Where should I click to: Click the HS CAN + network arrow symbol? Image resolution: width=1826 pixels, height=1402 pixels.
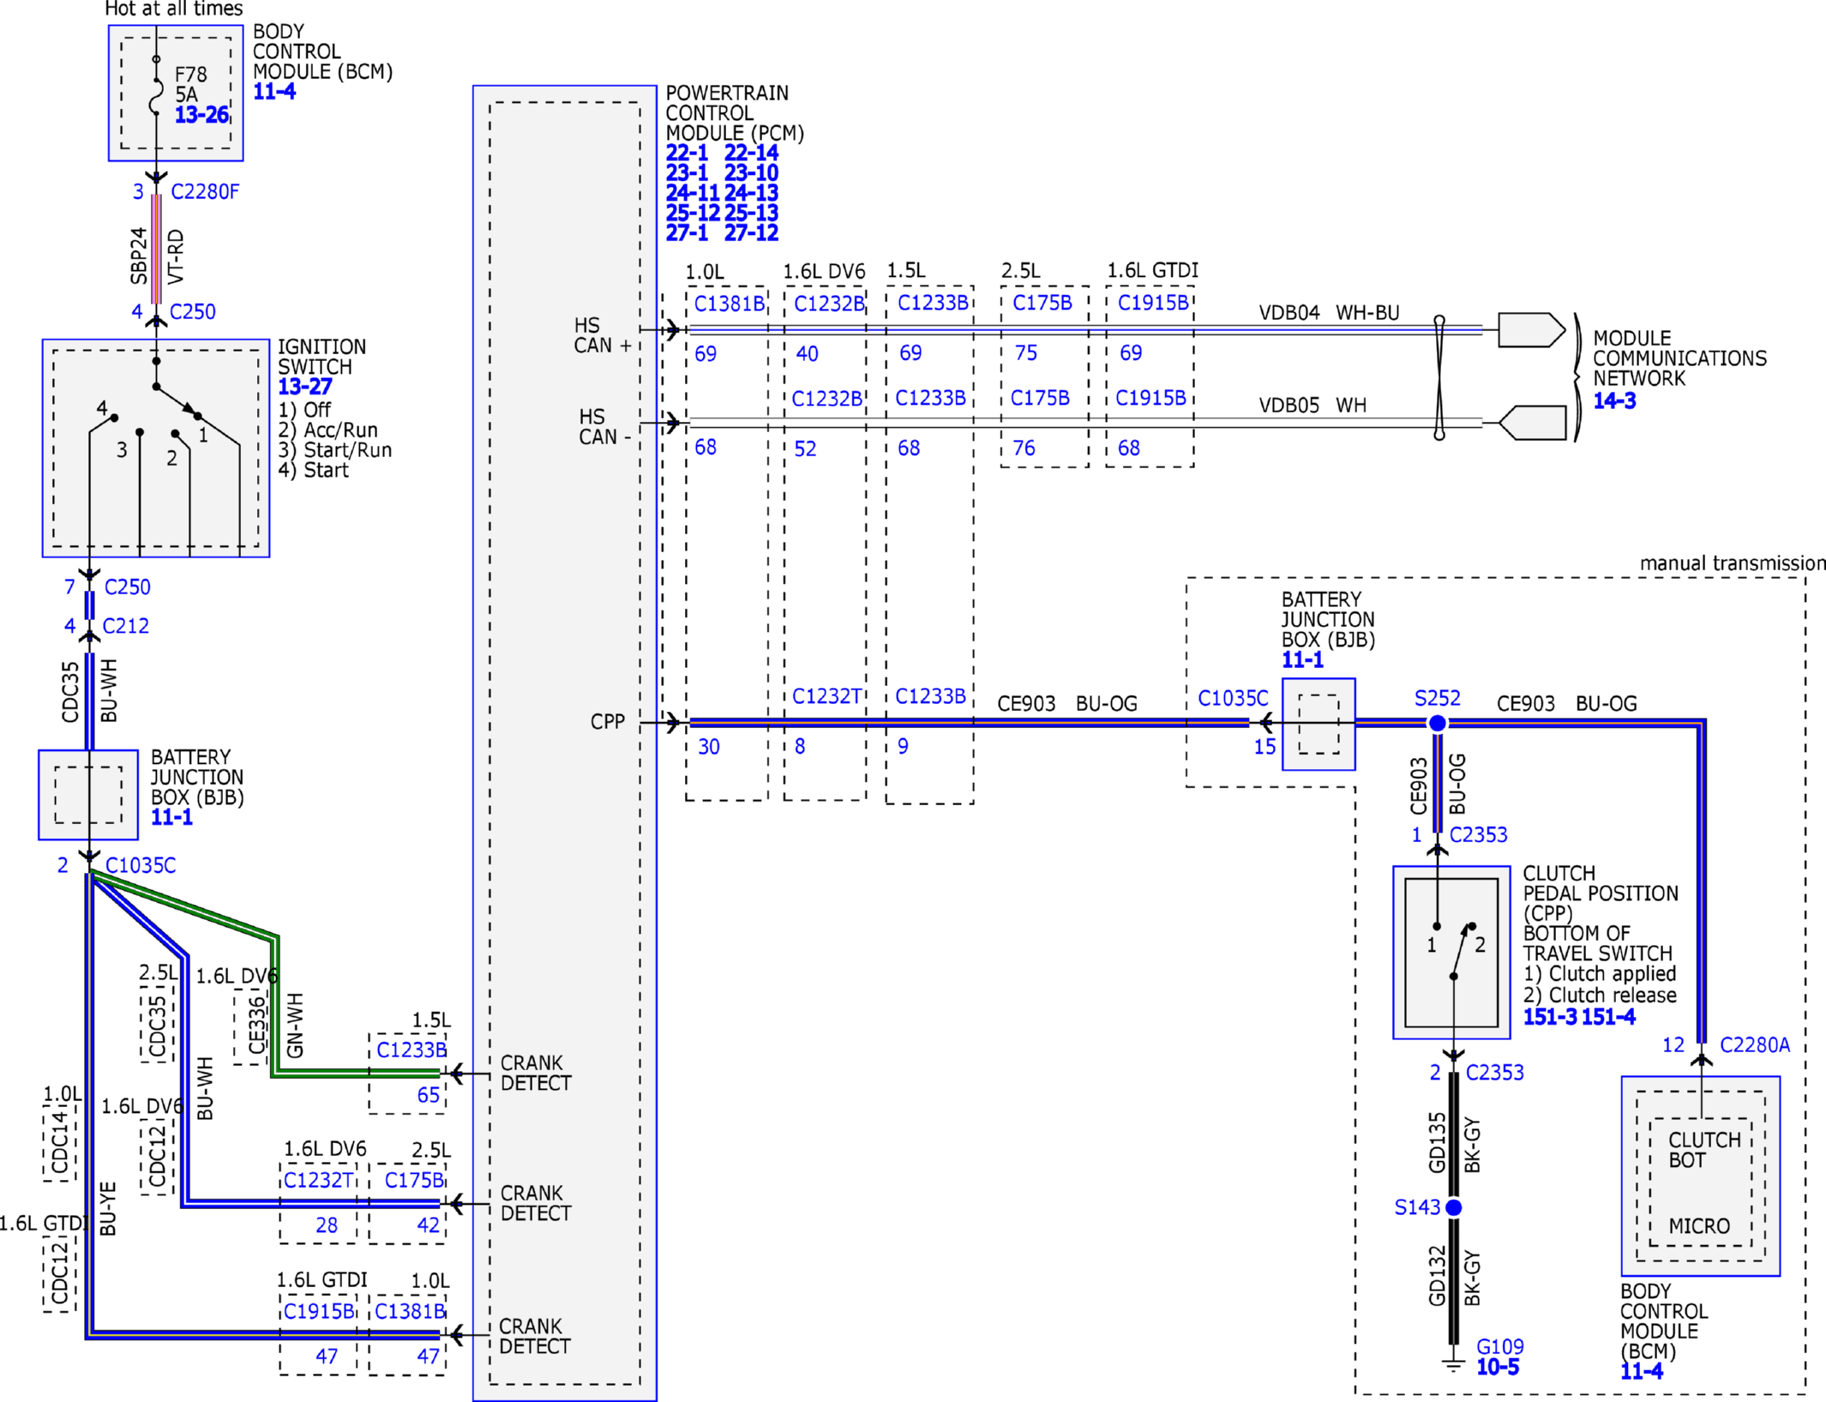pyautogui.click(x=1532, y=330)
